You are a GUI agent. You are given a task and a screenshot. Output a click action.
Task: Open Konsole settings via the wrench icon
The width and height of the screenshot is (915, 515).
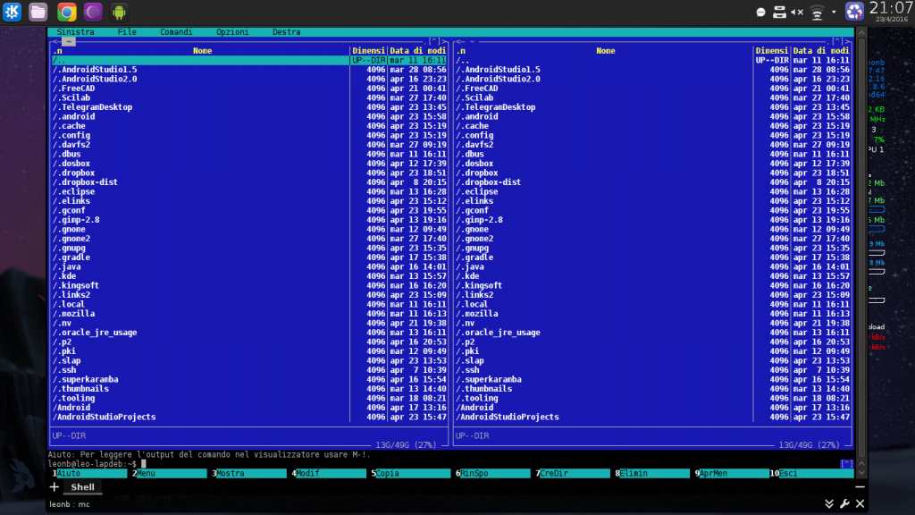pyautogui.click(x=844, y=502)
